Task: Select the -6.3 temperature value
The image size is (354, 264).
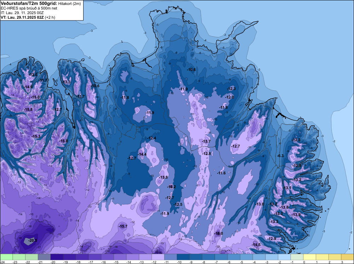Action: 280,156
